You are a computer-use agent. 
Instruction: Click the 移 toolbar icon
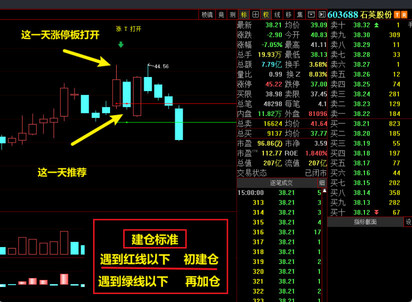289,14
